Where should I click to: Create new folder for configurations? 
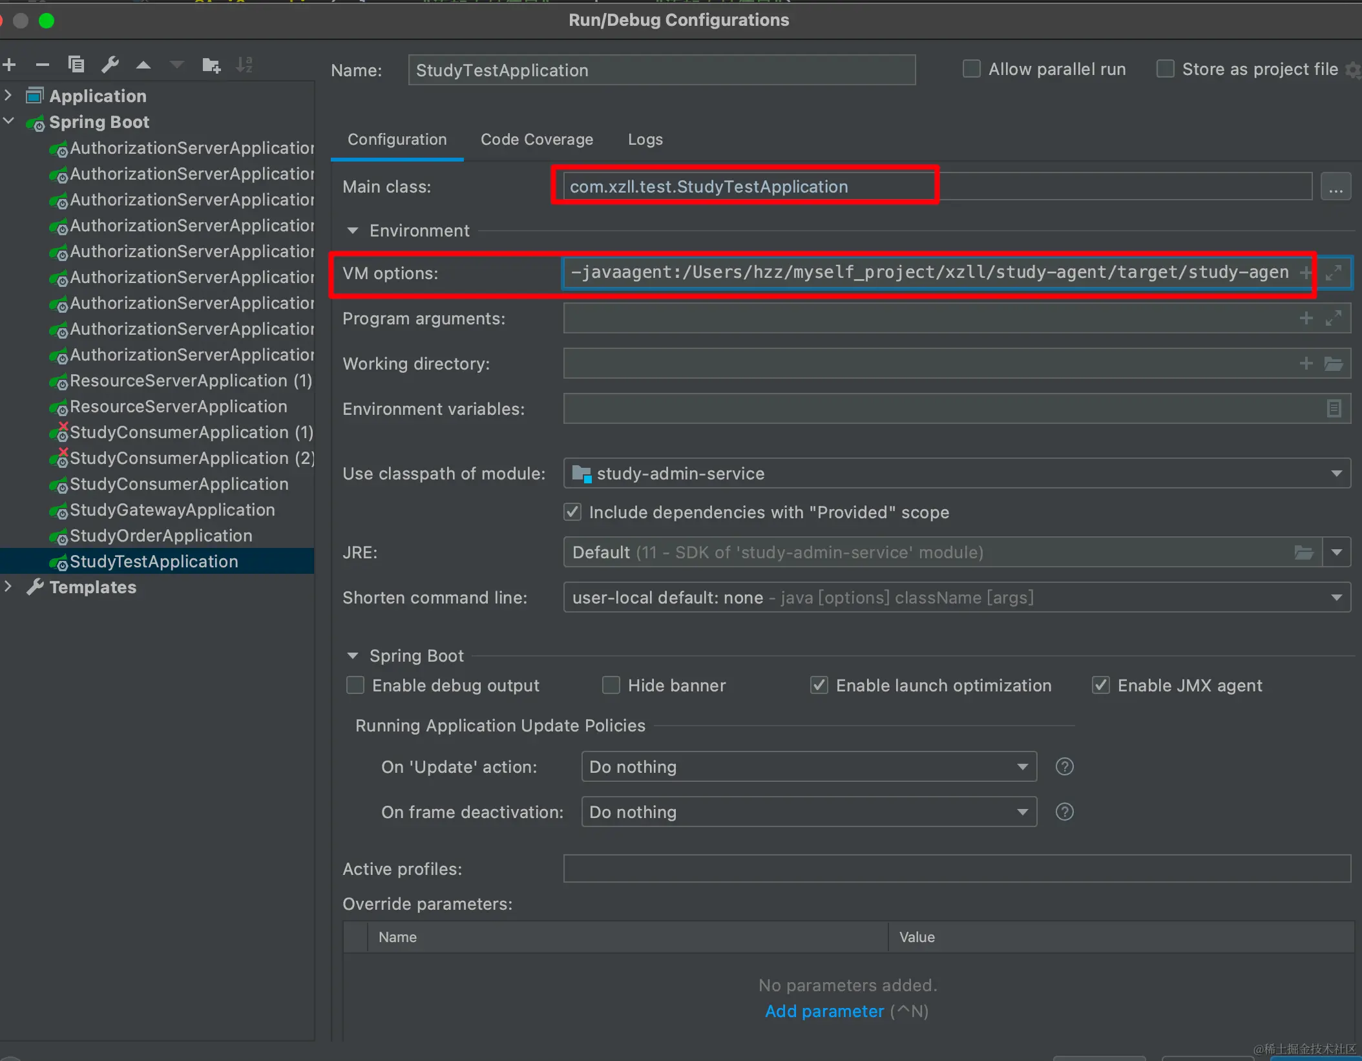click(x=211, y=65)
